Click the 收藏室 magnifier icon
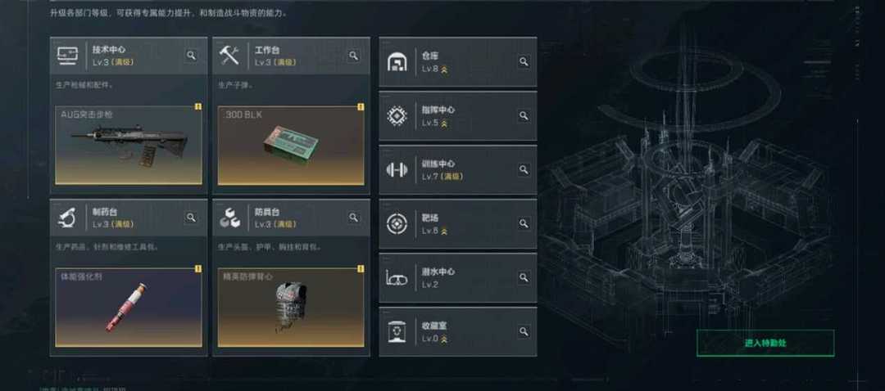Screen dimensions: 885x391 click(x=524, y=331)
